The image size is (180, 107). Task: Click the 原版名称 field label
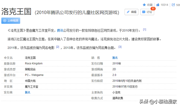(x=10, y=64)
